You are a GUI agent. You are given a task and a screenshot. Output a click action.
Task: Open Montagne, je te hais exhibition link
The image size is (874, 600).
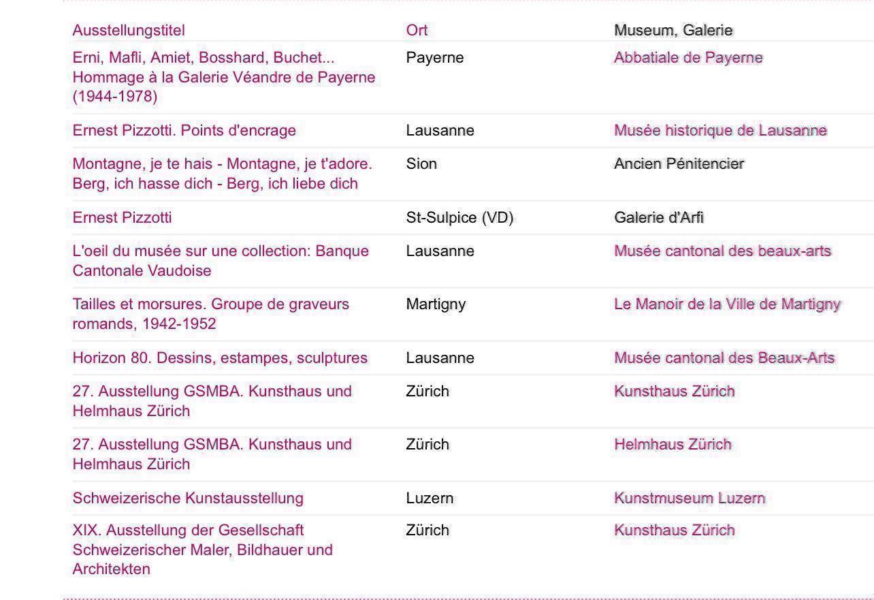[223, 174]
